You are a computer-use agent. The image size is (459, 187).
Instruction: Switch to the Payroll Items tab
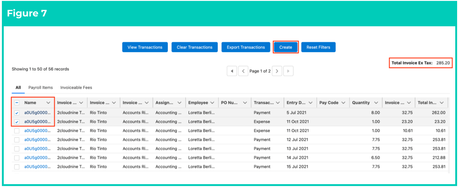41,87
